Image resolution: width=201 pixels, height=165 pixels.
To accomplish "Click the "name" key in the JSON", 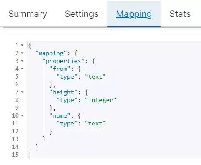I will click(x=60, y=116).
